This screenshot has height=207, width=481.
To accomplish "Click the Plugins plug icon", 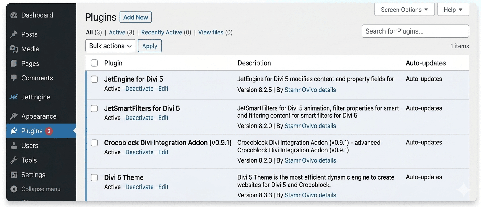I will [x=14, y=131].
